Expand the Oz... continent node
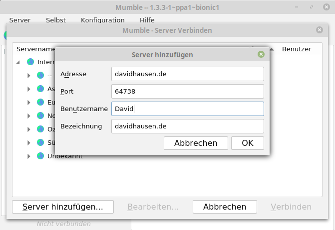 point(28,129)
